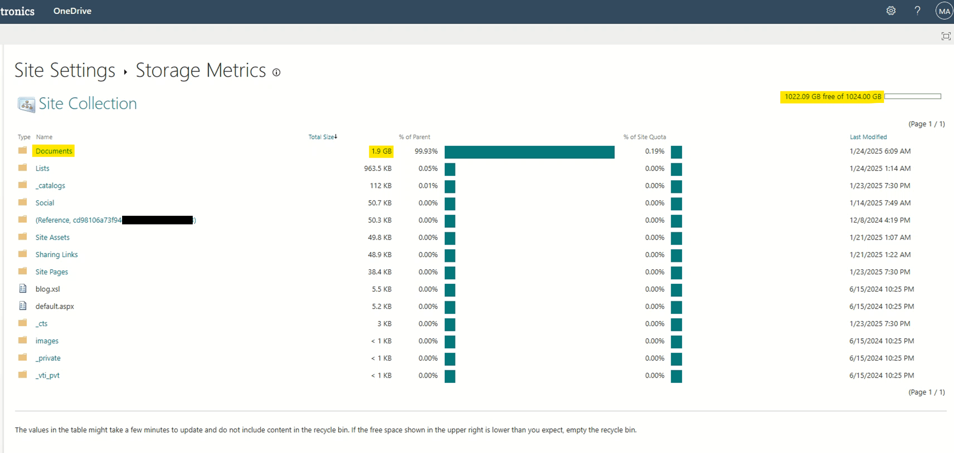Open the OneDrive app link

73,11
